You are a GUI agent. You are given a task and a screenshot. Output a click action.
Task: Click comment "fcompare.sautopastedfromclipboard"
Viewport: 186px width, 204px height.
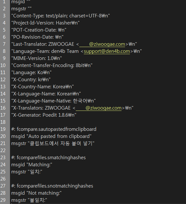click(54, 129)
